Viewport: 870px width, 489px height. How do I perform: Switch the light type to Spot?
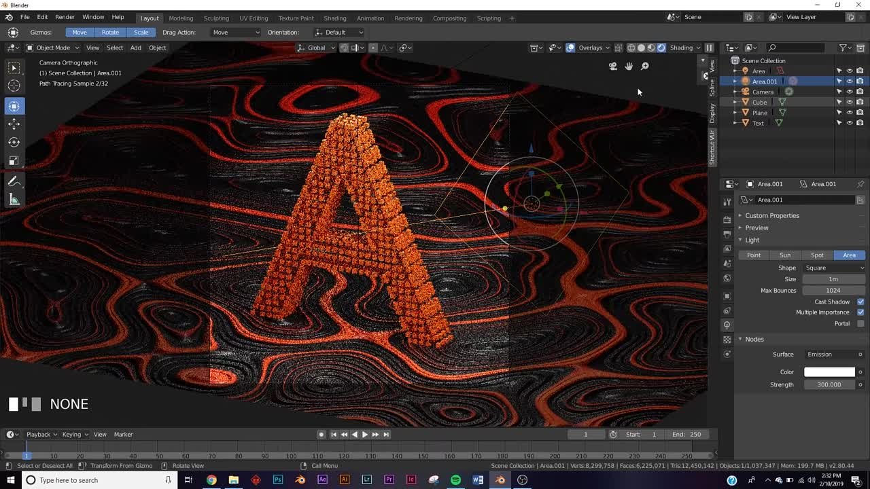click(817, 255)
